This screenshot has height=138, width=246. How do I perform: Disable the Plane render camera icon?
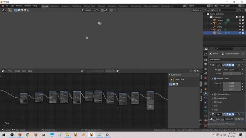243,33
